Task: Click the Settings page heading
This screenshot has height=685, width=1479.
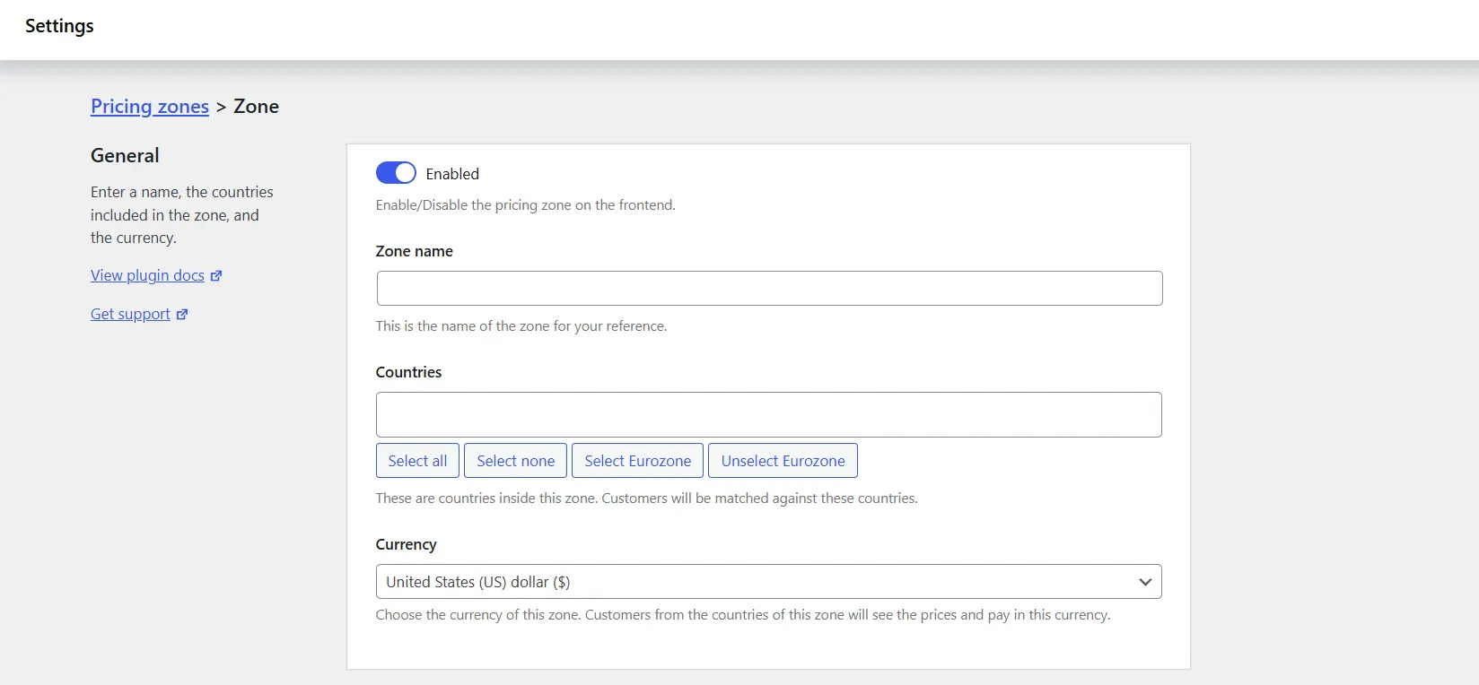Action: 59,26
